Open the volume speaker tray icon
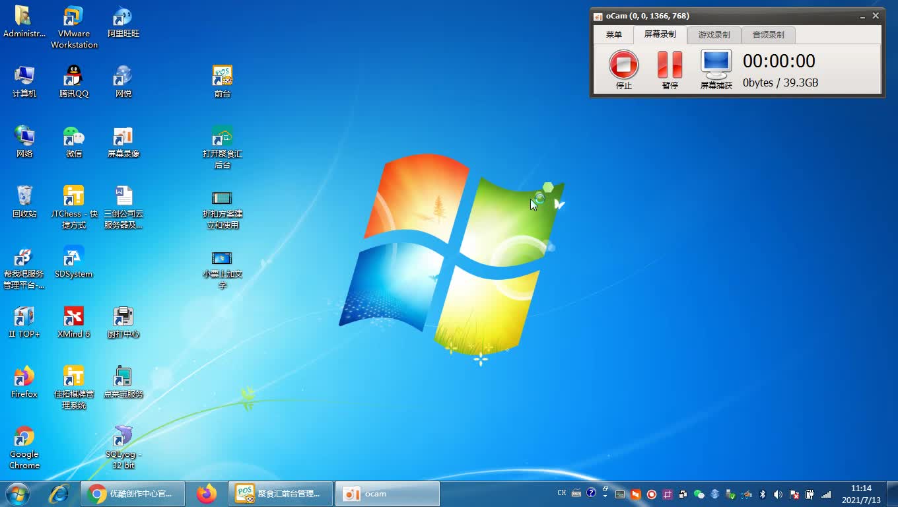 [778, 494]
